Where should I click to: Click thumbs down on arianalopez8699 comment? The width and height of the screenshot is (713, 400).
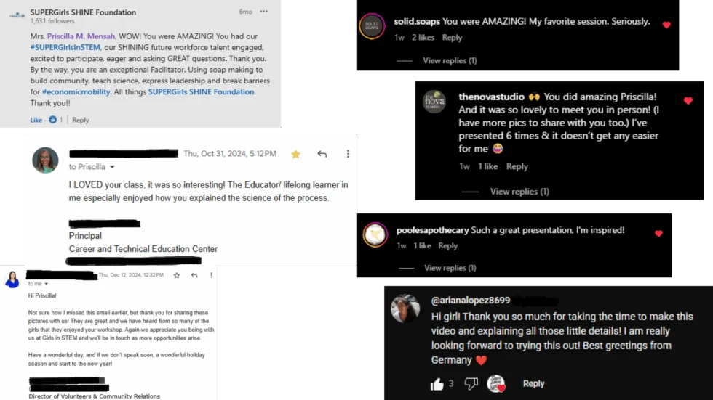(x=471, y=384)
